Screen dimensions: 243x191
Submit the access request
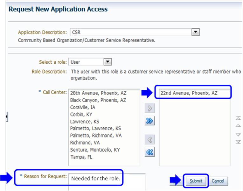[x=196, y=181]
